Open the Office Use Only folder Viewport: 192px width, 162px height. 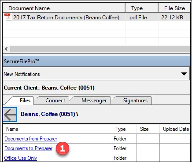21,158
